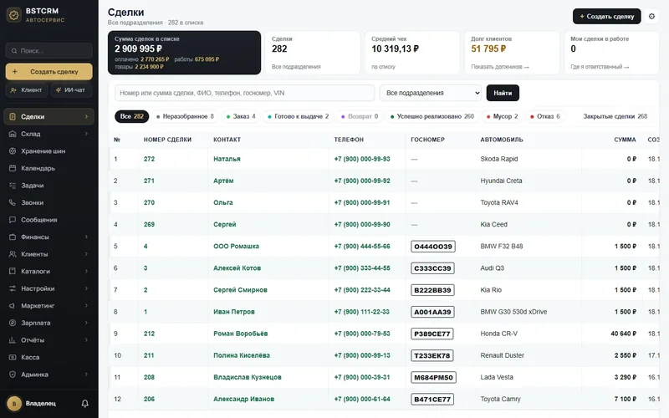This screenshot has width=669, height=418.
Task: Click the Владелец avatar icon
Action: [x=14, y=404]
